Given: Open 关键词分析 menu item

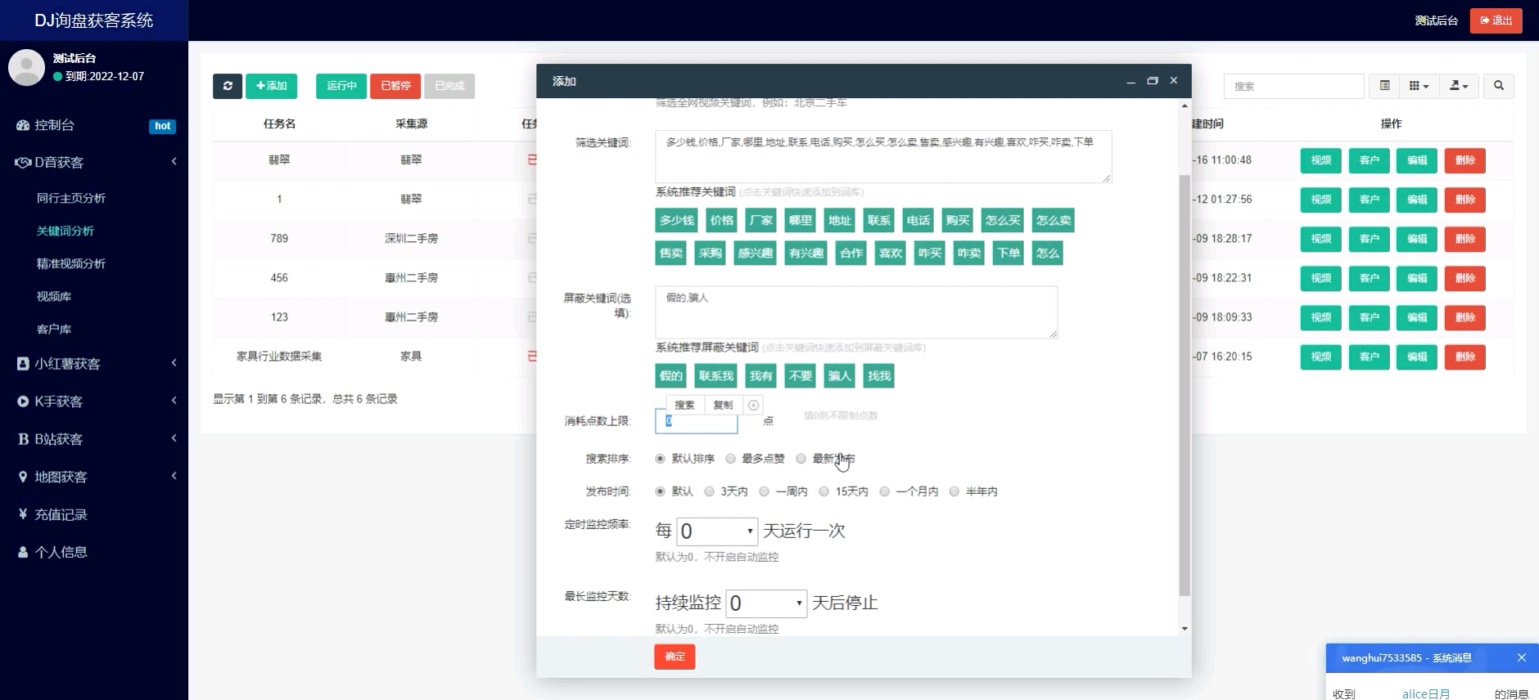Looking at the screenshot, I should [x=65, y=231].
